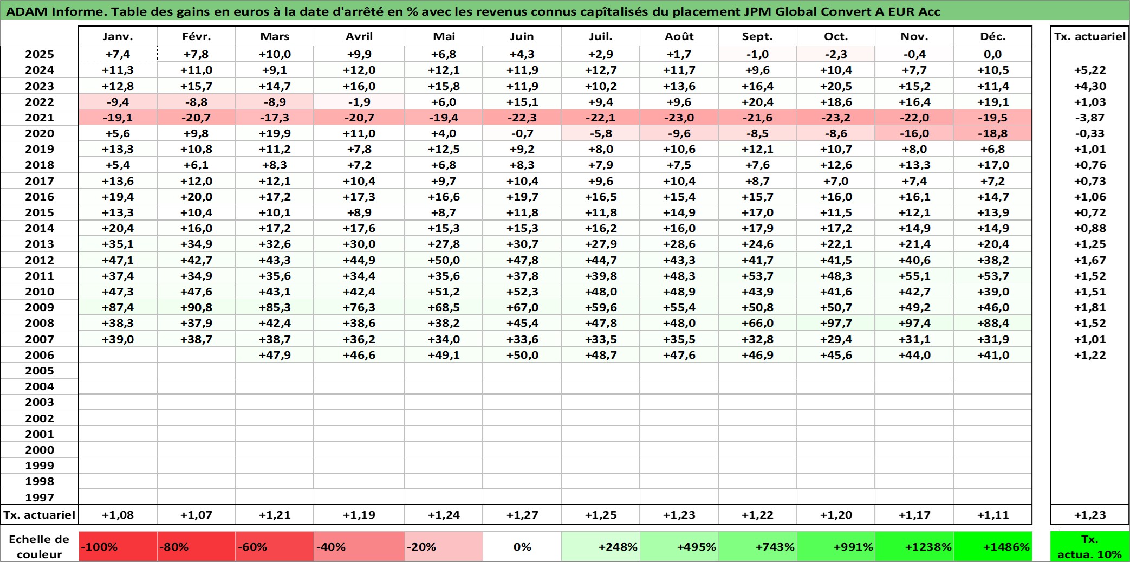The height and width of the screenshot is (562, 1130).
Task: Select the -40% pink color swatch
Action: (x=359, y=547)
